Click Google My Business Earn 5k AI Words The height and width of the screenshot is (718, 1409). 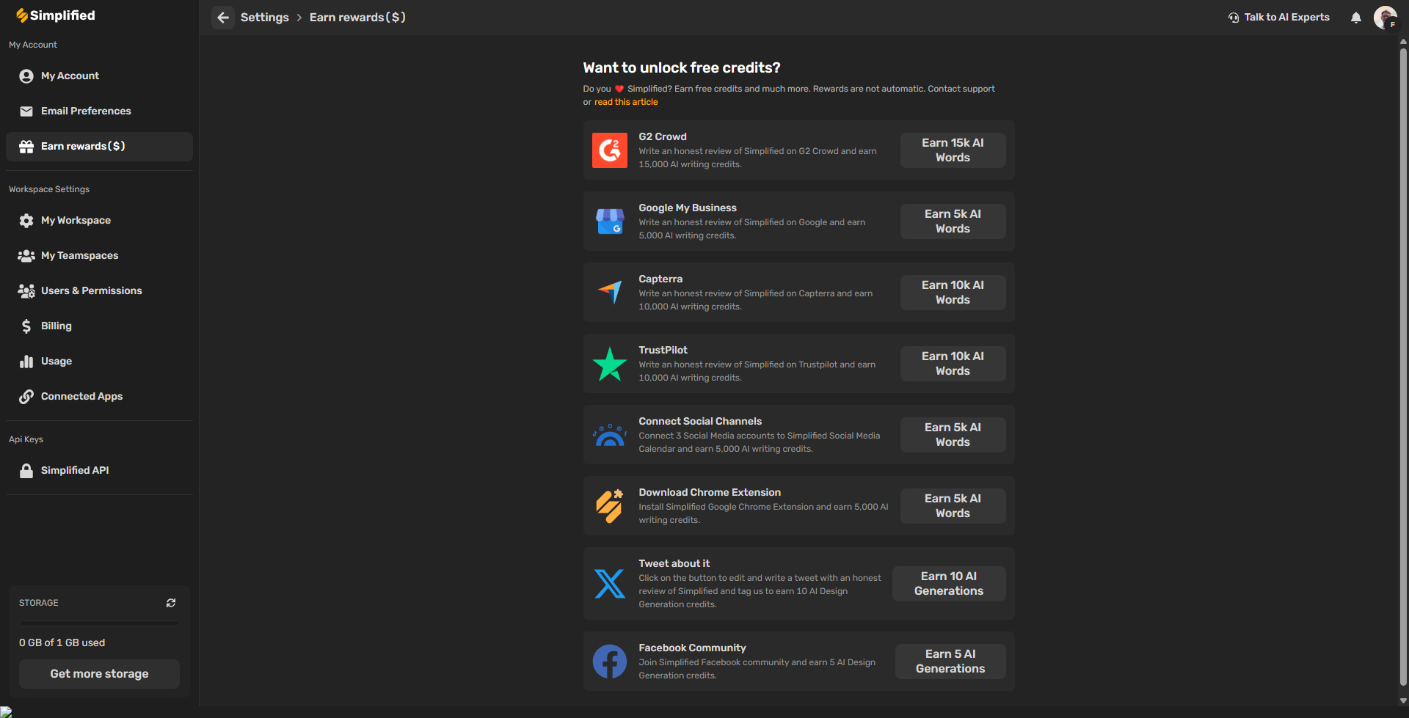pyautogui.click(x=953, y=221)
